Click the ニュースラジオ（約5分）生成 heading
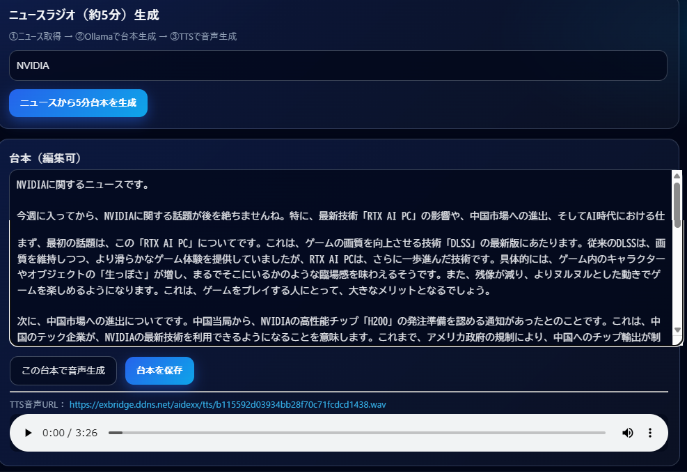Image resolution: width=687 pixels, height=476 pixels. [x=84, y=15]
